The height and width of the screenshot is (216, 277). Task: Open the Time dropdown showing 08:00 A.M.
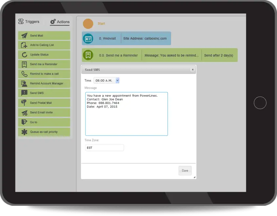click(x=106, y=81)
